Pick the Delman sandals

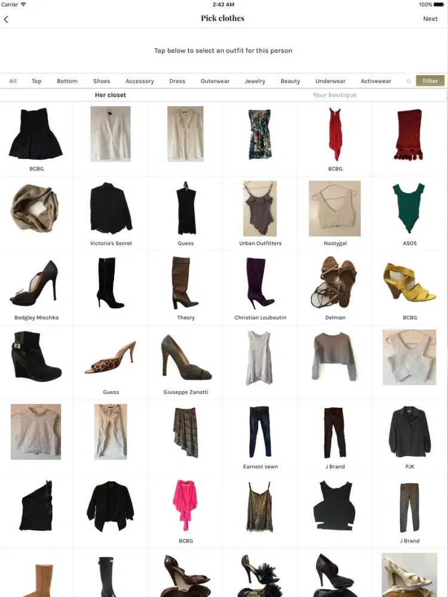tap(335, 282)
